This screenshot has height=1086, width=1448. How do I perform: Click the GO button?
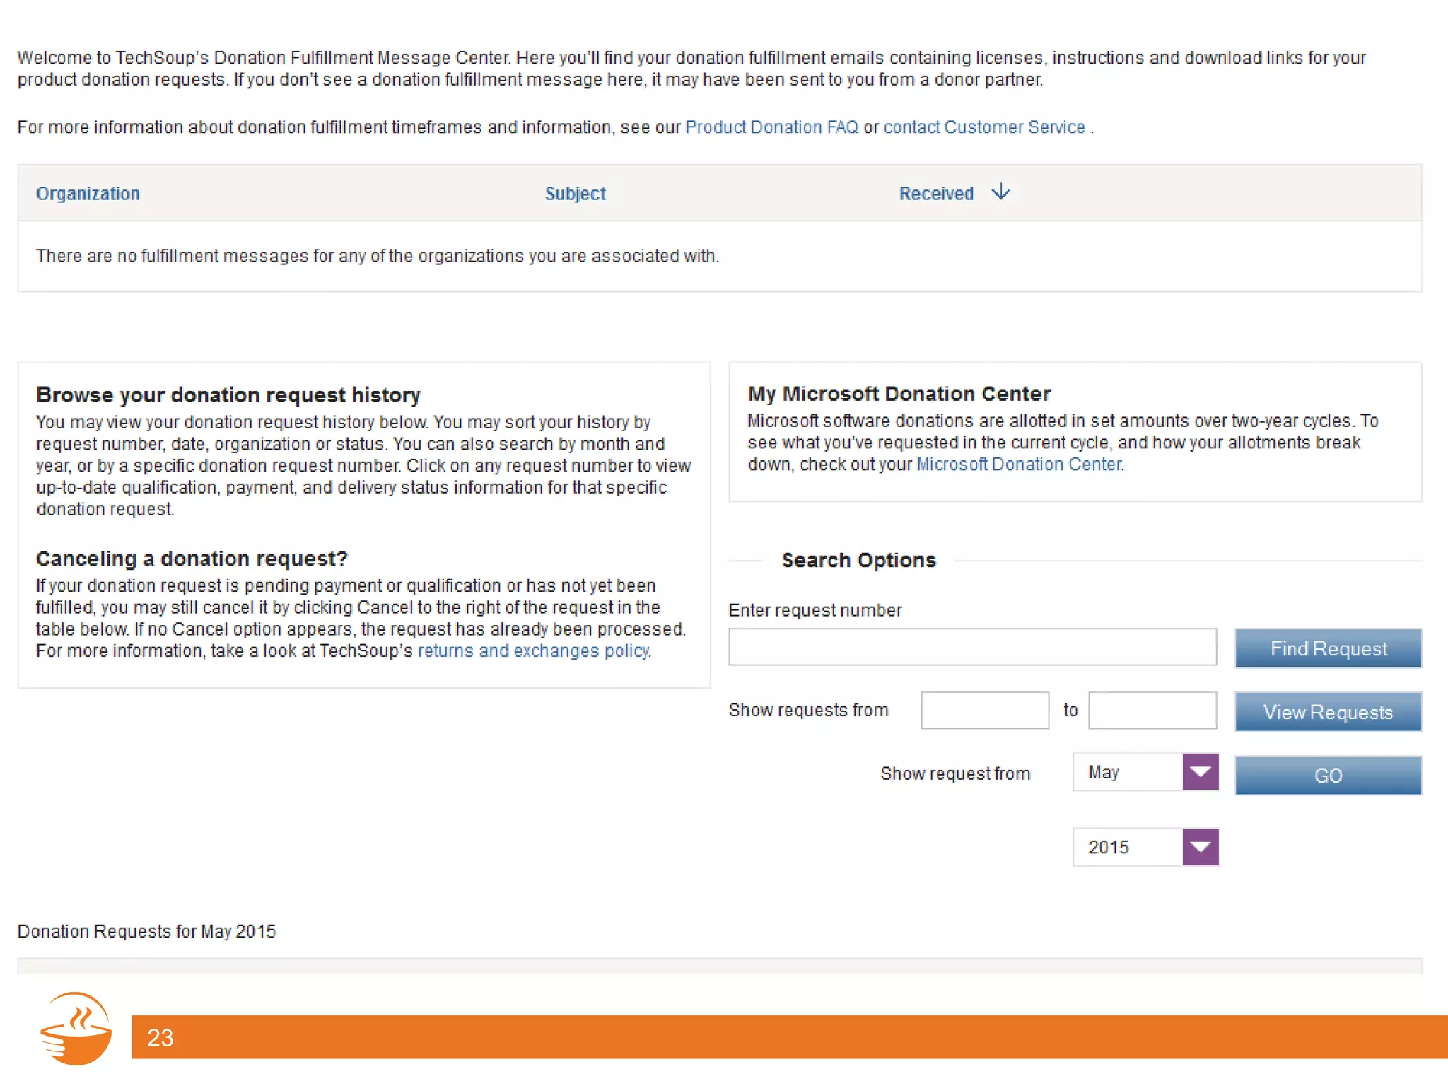[x=1327, y=776]
